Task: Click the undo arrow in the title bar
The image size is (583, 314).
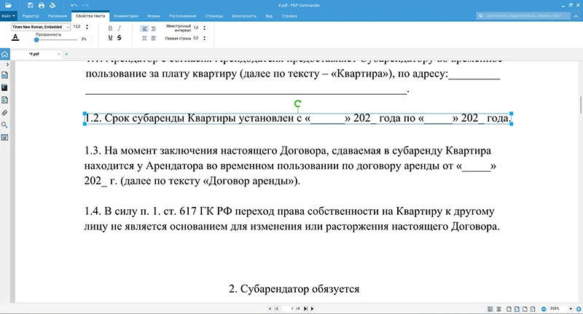Action: pyautogui.click(x=74, y=5)
